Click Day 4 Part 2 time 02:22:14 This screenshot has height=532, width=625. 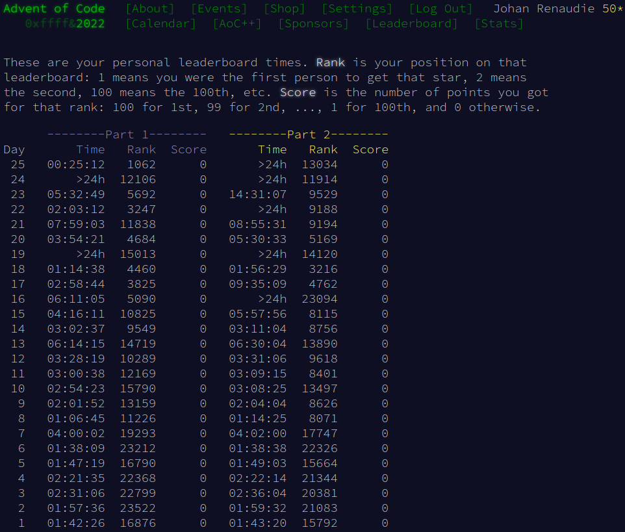click(258, 478)
